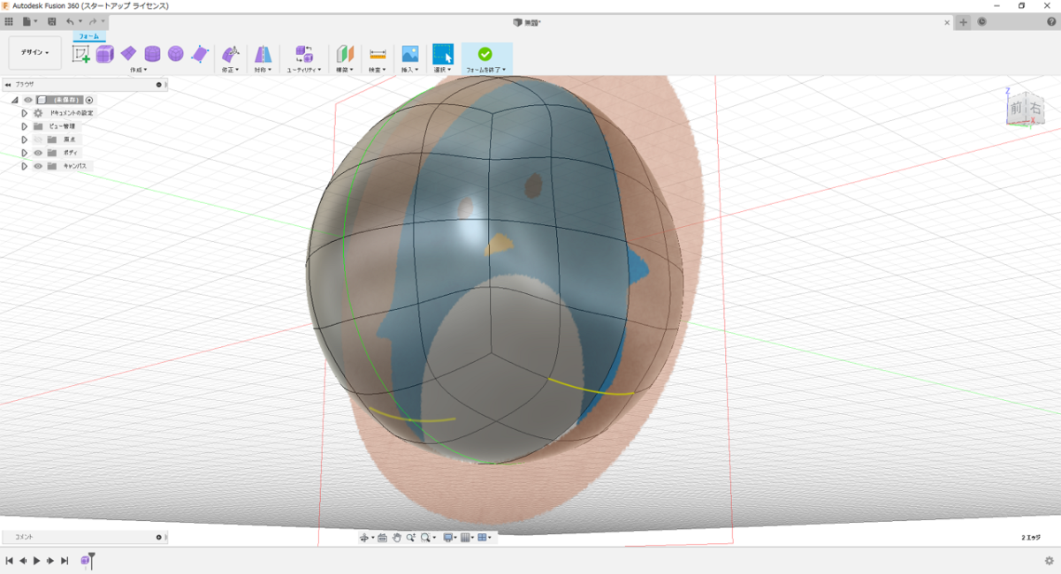
Task: Expand the キャンバス tree node
Action: (x=25, y=166)
